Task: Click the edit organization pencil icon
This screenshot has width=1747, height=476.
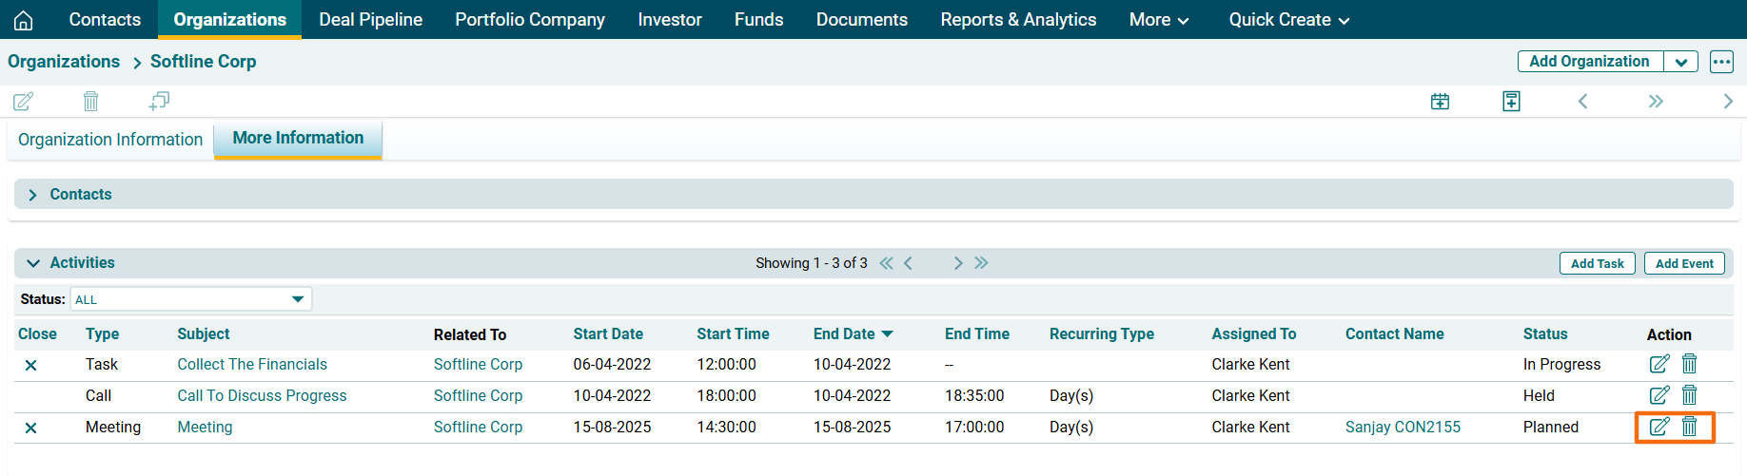Action: click(x=24, y=101)
